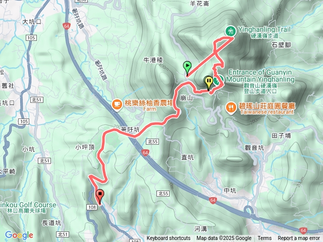This screenshot has height=242, width=323.
Task: Click the Taiwanese restaurant label text
Action: (267, 112)
